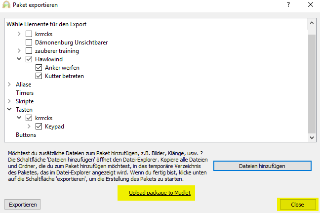Close the Paket exportieren dialog with X
This screenshot has width=320, height=213.
(x=311, y=5)
